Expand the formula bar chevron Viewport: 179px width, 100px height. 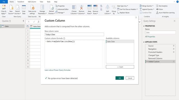coord(140,22)
